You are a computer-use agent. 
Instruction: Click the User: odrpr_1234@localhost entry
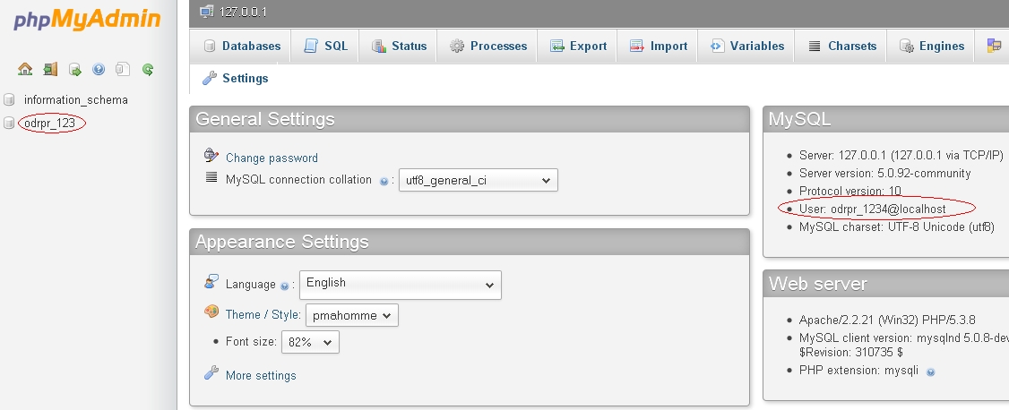coord(873,209)
